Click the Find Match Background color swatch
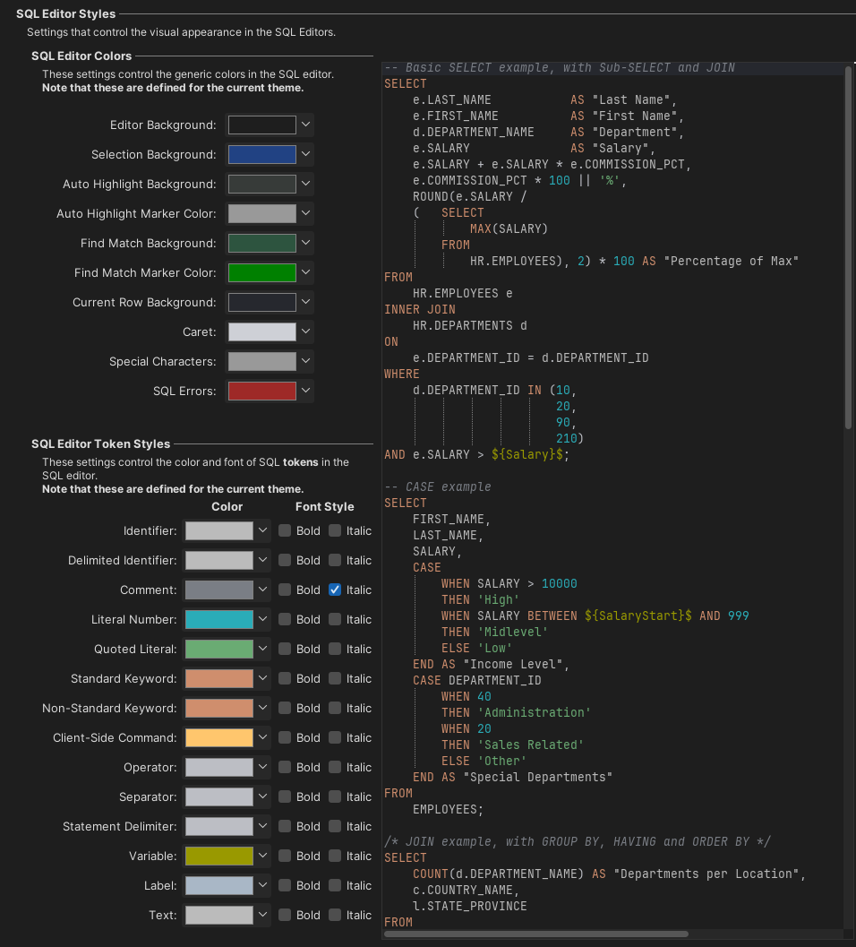 click(260, 243)
